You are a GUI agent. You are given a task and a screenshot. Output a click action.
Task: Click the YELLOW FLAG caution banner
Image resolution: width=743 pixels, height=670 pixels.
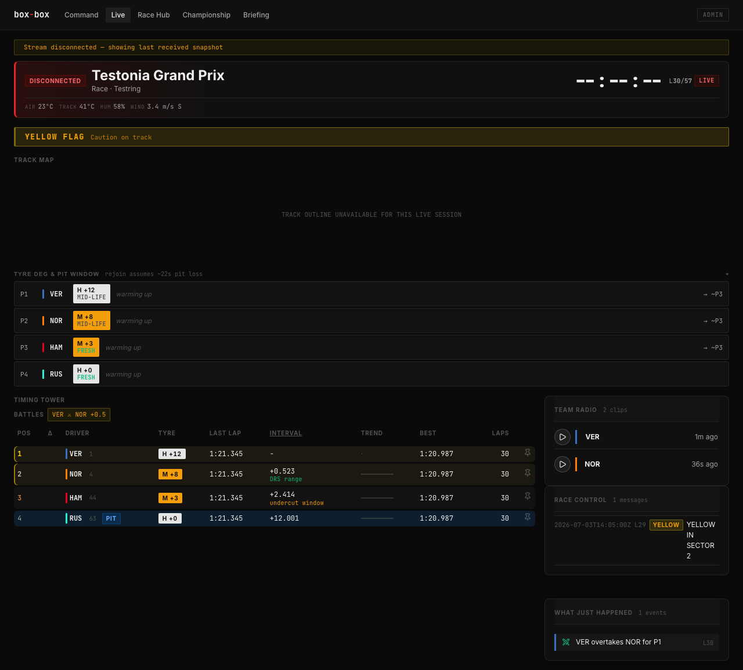371,137
